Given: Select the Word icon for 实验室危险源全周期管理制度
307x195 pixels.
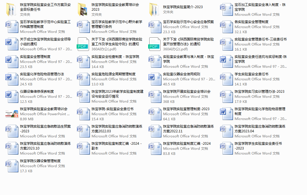Looking at the screenshot, I should (x=83, y=79).
